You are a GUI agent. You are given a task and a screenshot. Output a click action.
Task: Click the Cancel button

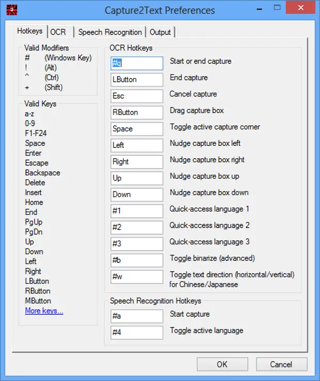point(281,365)
